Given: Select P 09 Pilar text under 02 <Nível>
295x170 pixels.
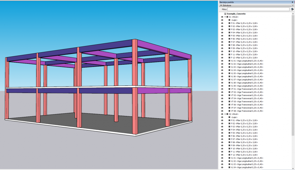Looking at the screenshot, I should tap(244, 145).
